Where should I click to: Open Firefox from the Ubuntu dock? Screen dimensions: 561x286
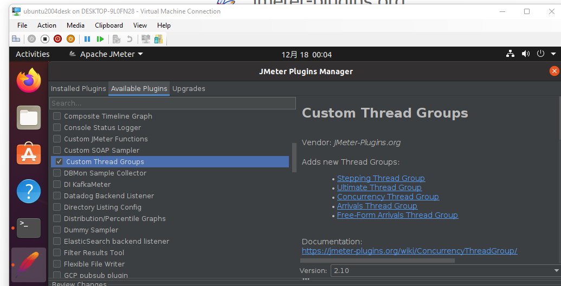pos(29,80)
